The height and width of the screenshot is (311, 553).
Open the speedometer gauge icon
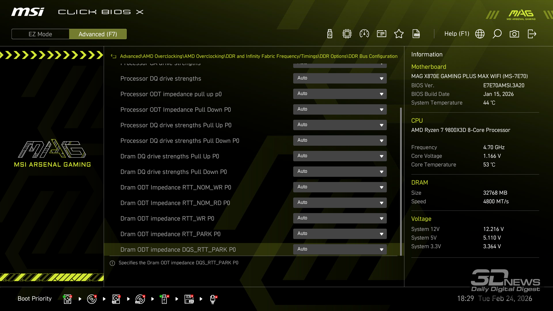point(364,34)
